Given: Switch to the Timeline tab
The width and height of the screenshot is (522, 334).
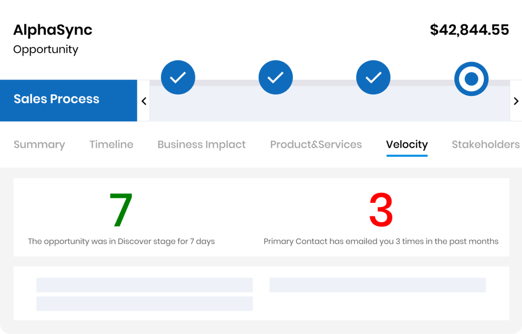Looking at the screenshot, I should coord(111,144).
